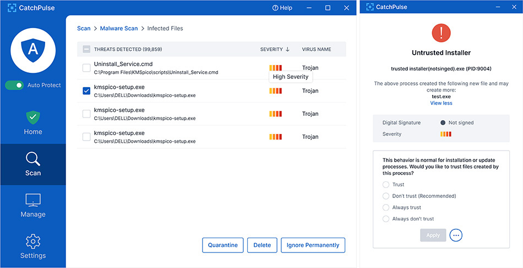Click the KMSpico scripts file path text
Viewport: 523px width, 268px height.
pos(156,72)
